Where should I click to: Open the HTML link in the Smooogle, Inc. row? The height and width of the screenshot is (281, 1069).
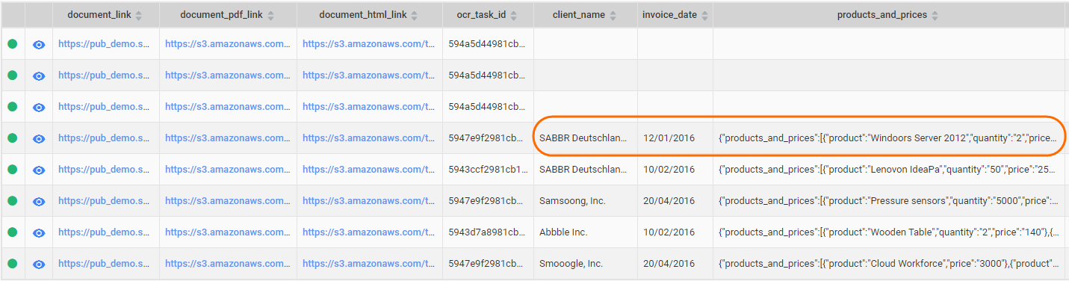[x=369, y=264]
